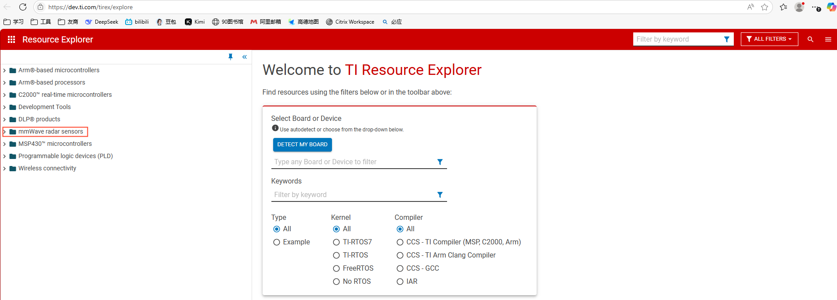The height and width of the screenshot is (300, 837).
Task: Click the info icon next to autodetect hint
Action: 275,128
